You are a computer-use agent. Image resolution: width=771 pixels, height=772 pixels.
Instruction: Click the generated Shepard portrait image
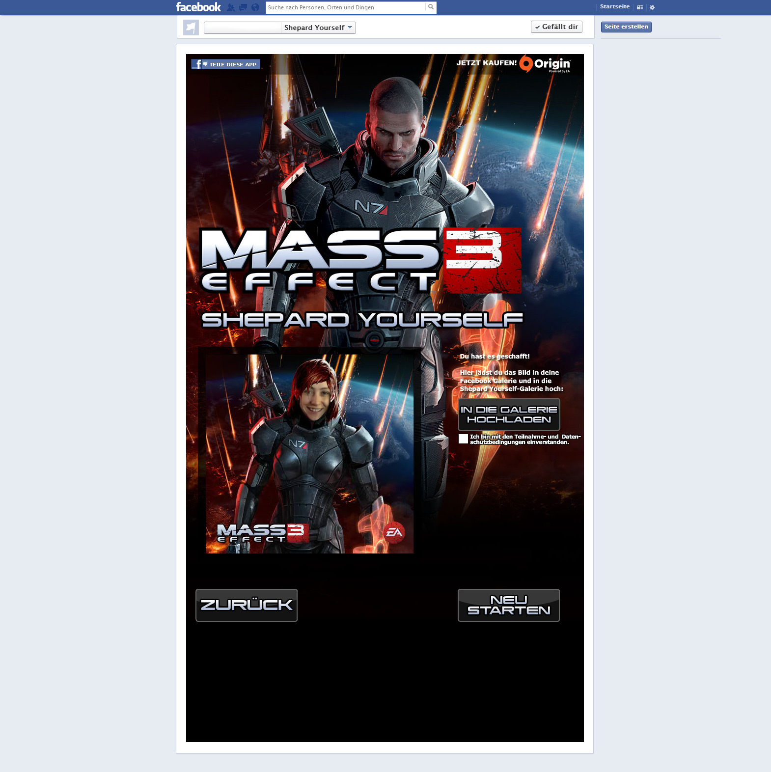(309, 454)
